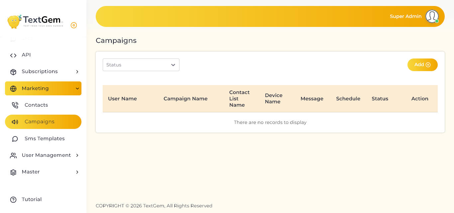Toggle the sidebar pin circle icon
454x213 pixels.
point(74,25)
